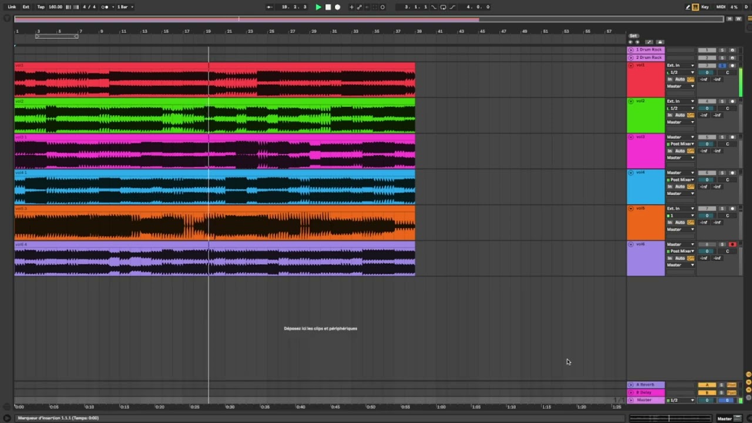Toggle the automation arm icon
This screenshot has width=752, height=423.
pos(359,7)
